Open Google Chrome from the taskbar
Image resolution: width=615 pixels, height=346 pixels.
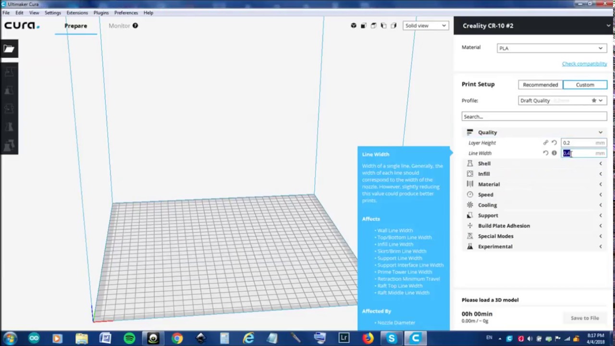pyautogui.click(x=177, y=339)
